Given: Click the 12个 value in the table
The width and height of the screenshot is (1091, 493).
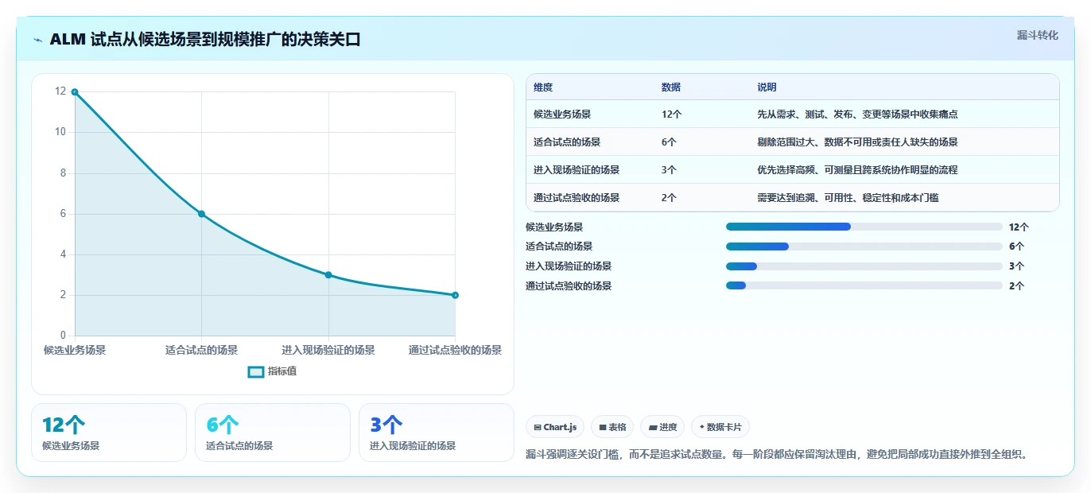Looking at the screenshot, I should pyautogui.click(x=672, y=115).
